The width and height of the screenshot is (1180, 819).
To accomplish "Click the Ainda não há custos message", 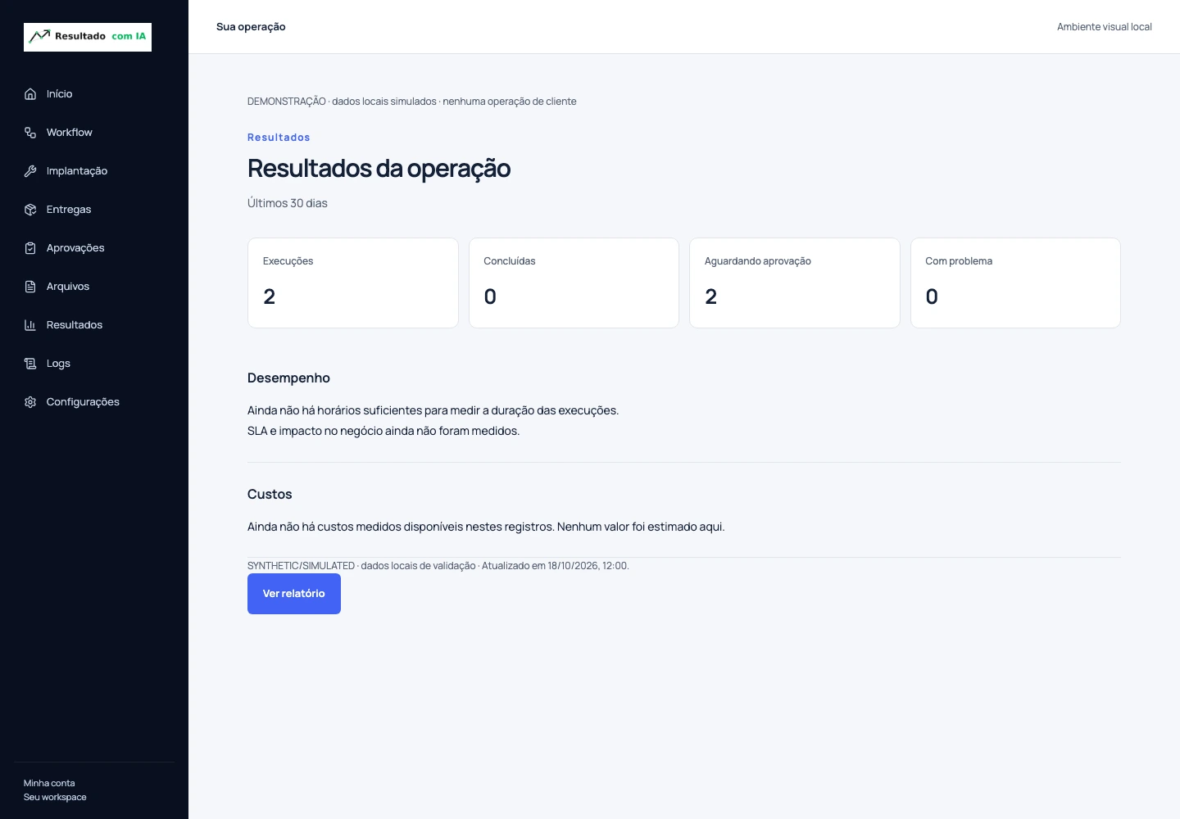I will pos(486,527).
